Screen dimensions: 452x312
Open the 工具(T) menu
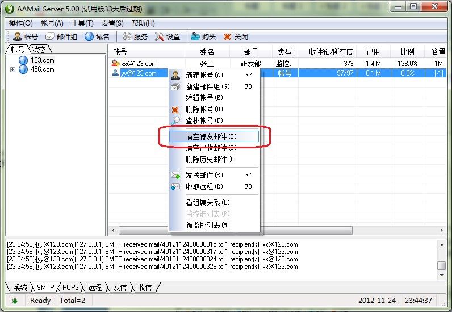pyautogui.click(x=82, y=23)
